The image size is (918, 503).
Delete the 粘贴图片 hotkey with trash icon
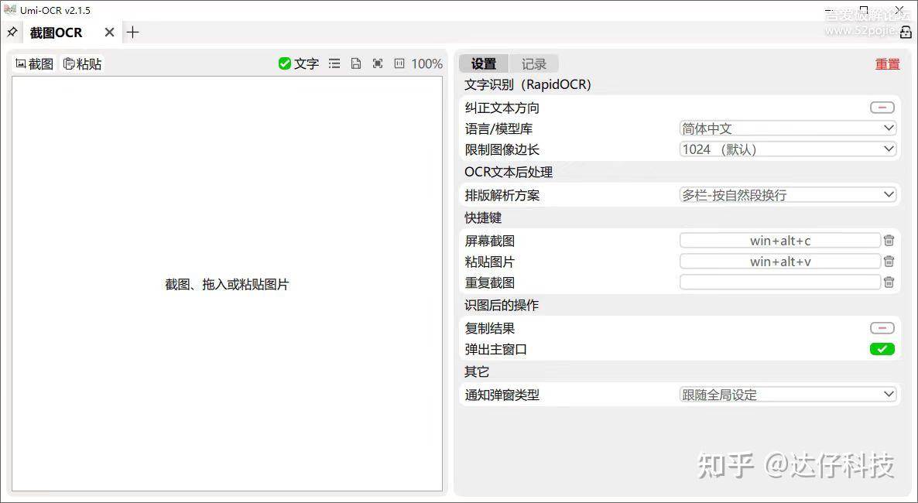click(x=889, y=261)
